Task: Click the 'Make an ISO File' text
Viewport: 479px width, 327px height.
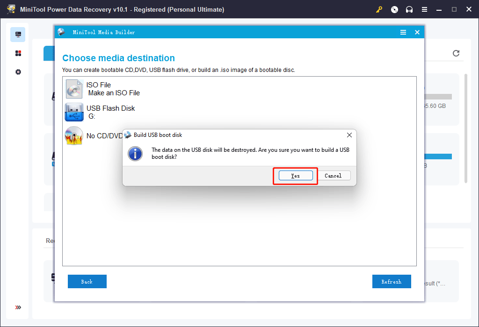Action: 114,93
